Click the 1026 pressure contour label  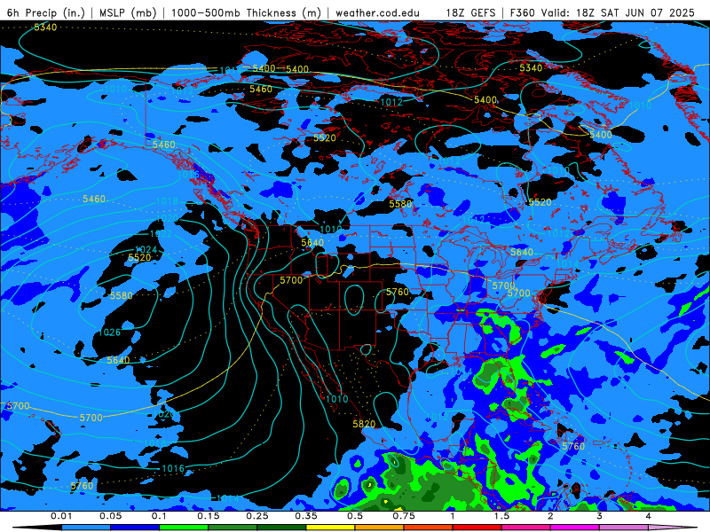point(109,332)
